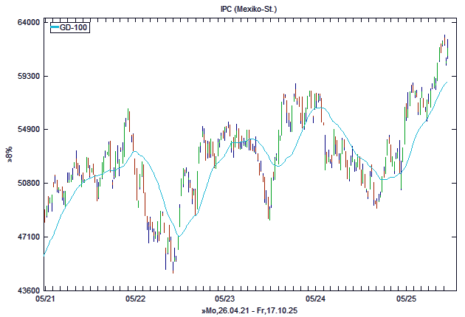Viewport: 465px width, 317px height.
Task: Click the moving average line's right end
Action: pos(448,82)
